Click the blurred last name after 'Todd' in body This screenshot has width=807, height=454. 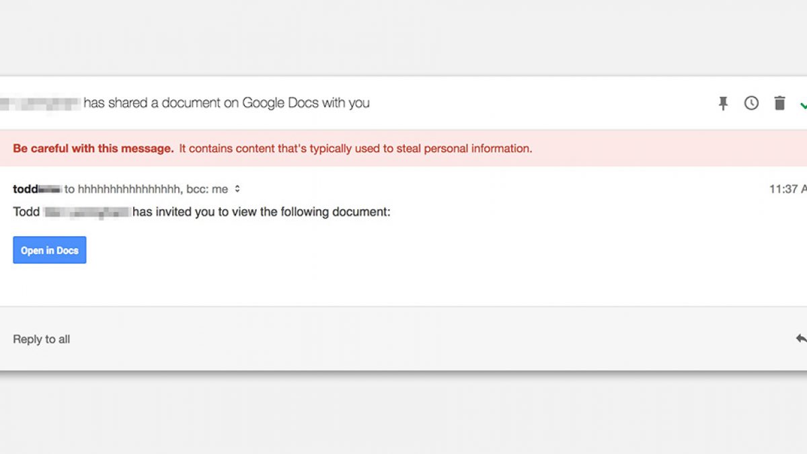pos(86,212)
